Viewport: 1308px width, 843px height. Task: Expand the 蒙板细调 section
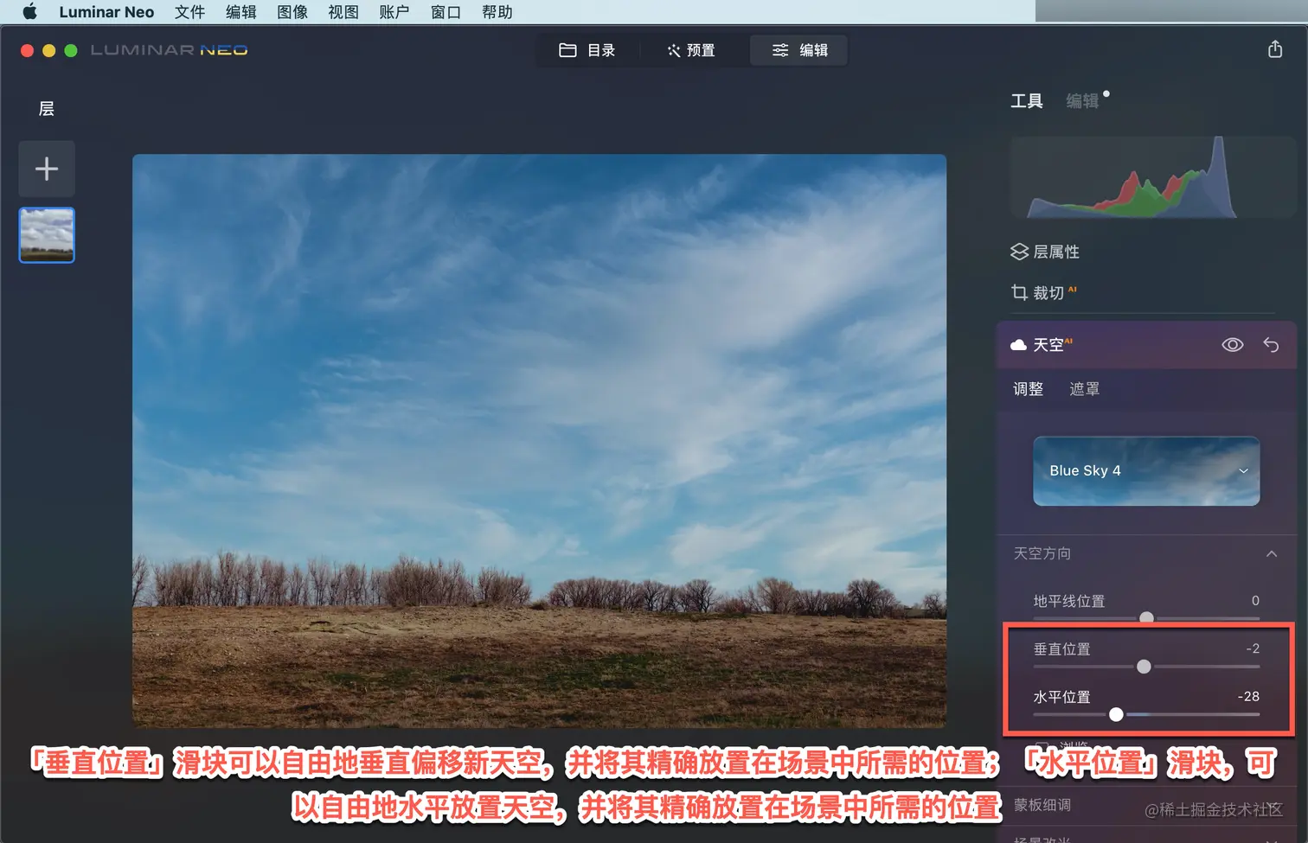click(x=1042, y=805)
